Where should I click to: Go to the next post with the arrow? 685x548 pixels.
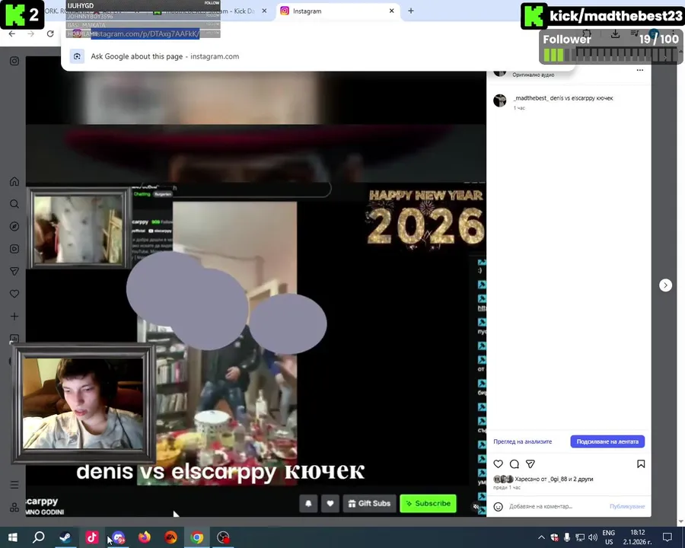tap(665, 285)
